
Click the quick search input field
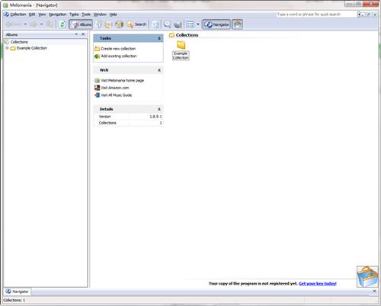tap(316, 14)
